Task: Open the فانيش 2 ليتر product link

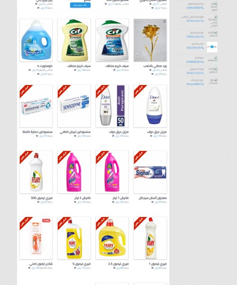Action: pos(82,198)
